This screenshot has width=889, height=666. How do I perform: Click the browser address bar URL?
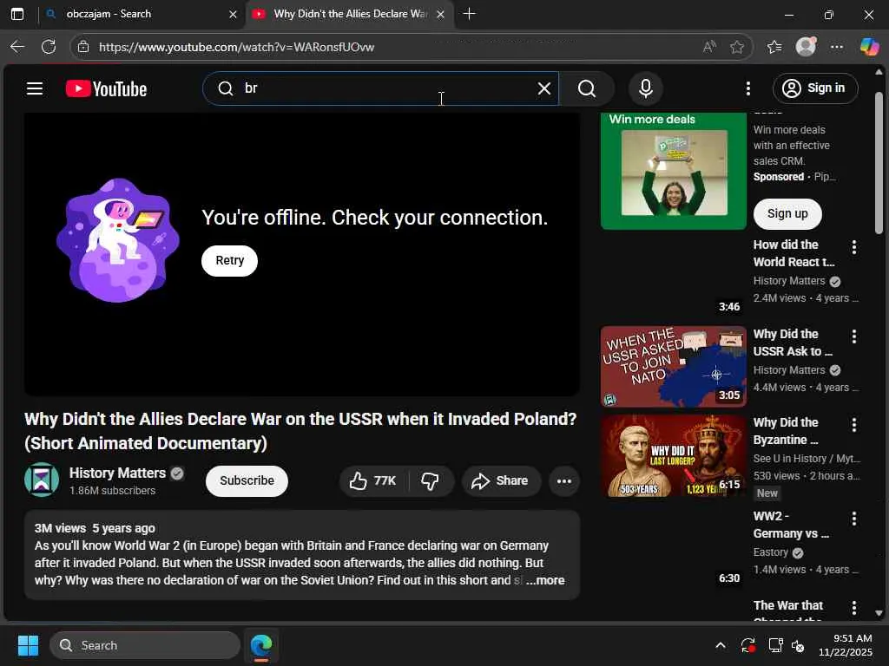(236, 47)
